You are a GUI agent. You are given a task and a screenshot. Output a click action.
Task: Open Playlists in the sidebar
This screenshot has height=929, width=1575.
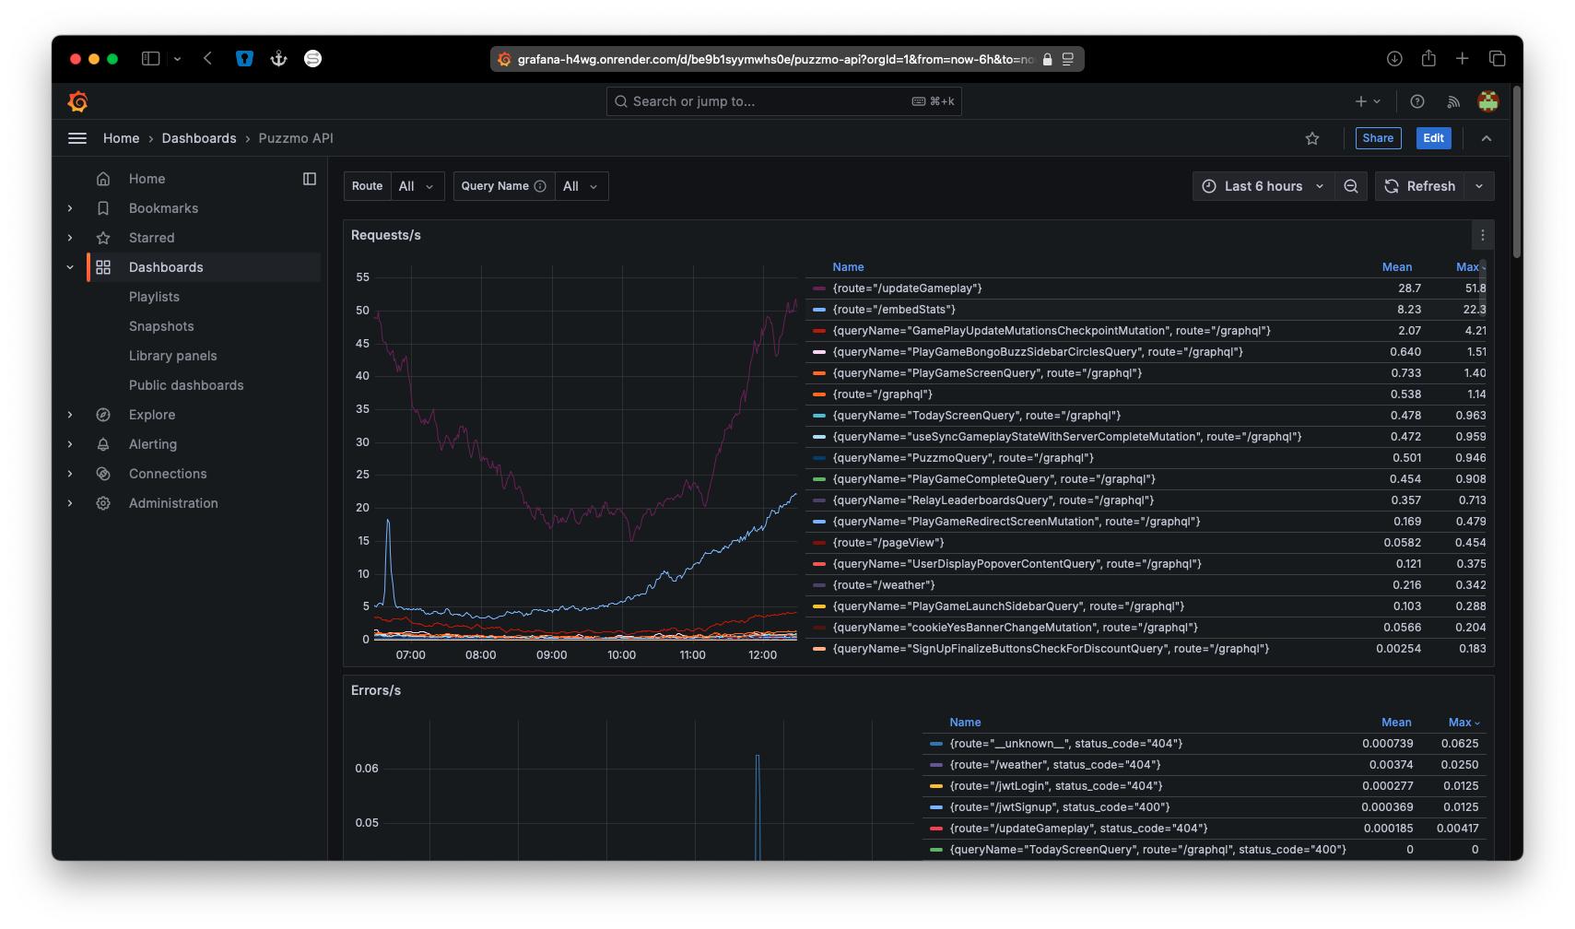[154, 297]
